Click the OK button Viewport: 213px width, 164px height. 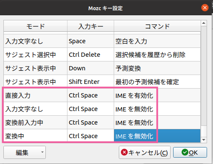[x=190, y=153]
